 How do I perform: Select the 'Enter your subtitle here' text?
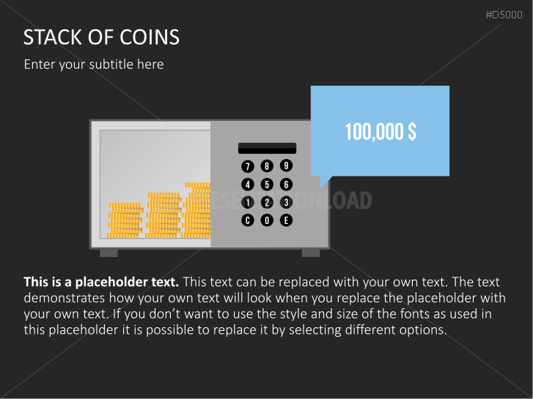pyautogui.click(x=94, y=64)
